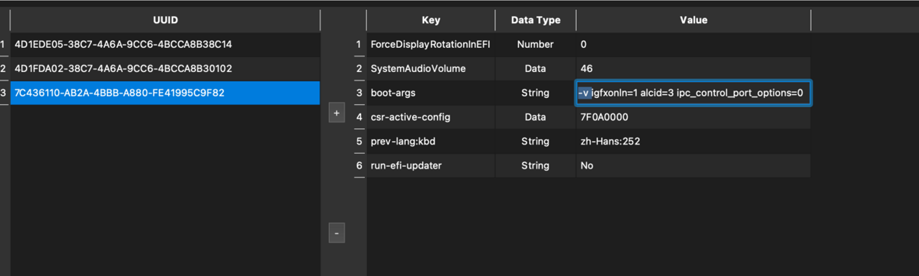Click the minus button to remove entry
This screenshot has width=919, height=276.
click(336, 233)
